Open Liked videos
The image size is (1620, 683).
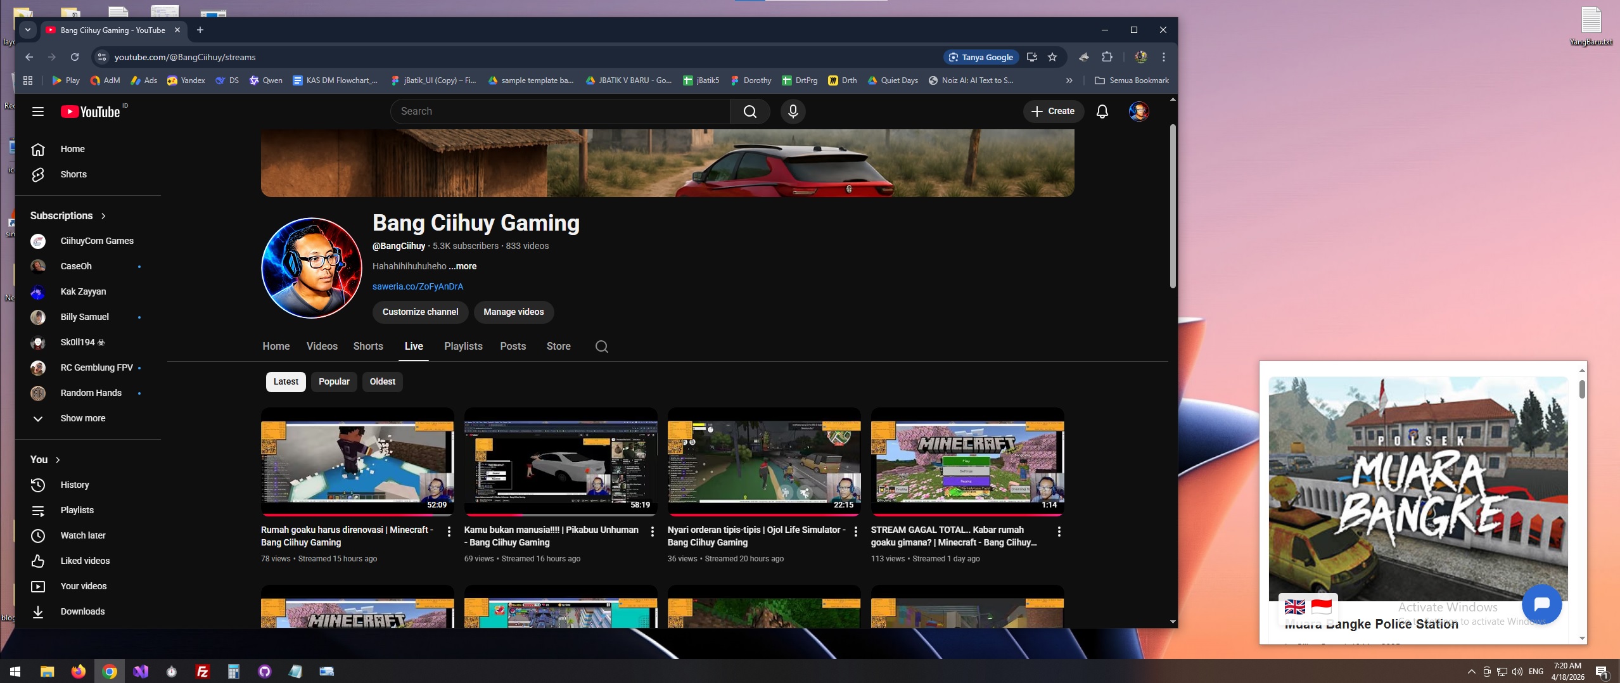pyautogui.click(x=88, y=561)
